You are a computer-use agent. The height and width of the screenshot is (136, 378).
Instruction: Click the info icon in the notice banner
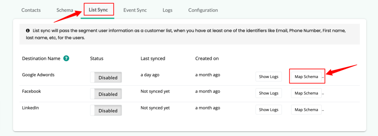click(28, 31)
